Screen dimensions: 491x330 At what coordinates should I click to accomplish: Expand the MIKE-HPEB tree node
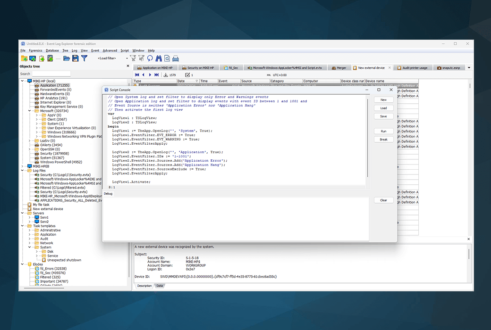click(x=23, y=166)
